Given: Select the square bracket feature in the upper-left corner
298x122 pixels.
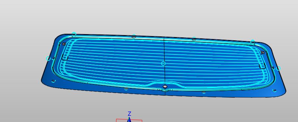Looking at the screenshot, I should pos(64,44).
